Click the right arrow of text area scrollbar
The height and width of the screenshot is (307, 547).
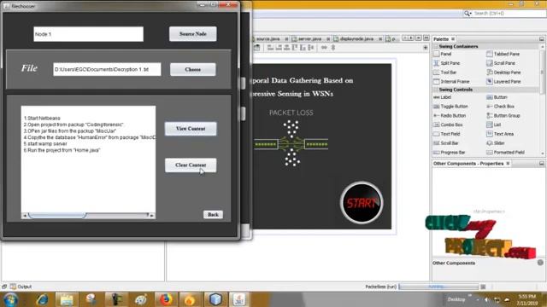point(152,216)
